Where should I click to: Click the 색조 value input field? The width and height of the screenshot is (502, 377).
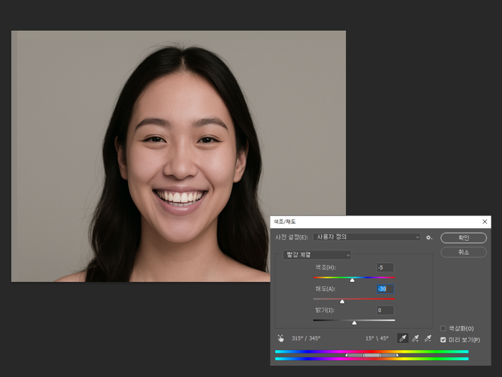tap(385, 268)
